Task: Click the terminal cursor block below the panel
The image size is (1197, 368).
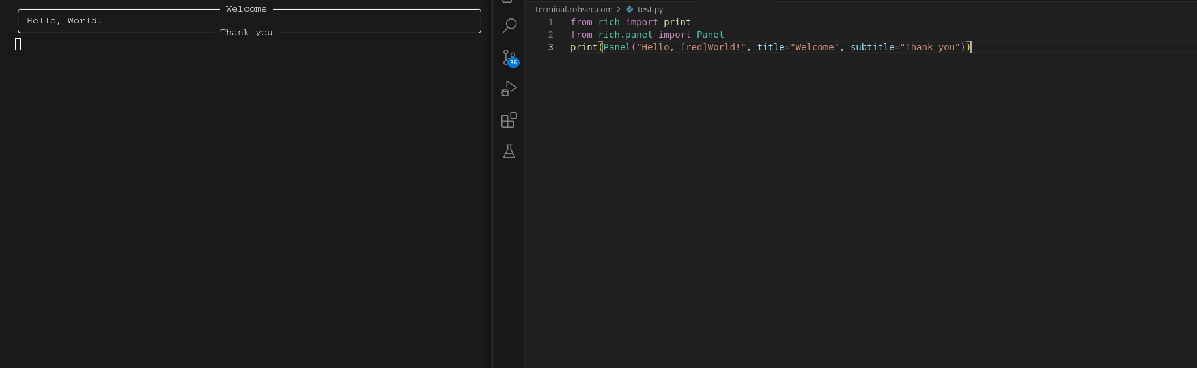Action: pyautogui.click(x=18, y=44)
